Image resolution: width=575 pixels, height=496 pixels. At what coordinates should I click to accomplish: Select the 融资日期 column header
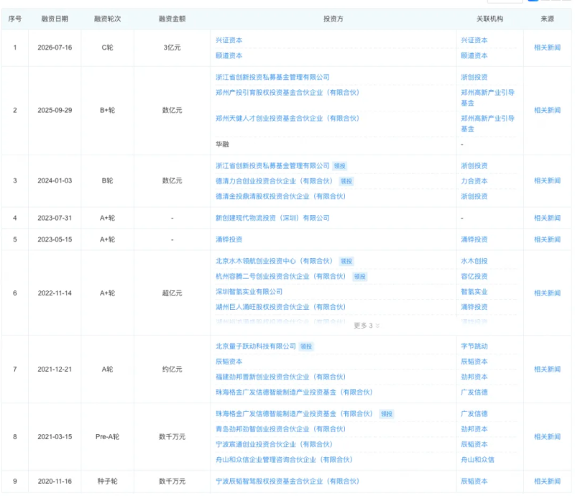coord(55,19)
